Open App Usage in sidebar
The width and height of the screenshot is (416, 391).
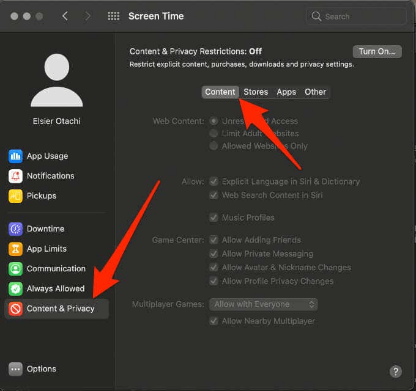(x=48, y=156)
